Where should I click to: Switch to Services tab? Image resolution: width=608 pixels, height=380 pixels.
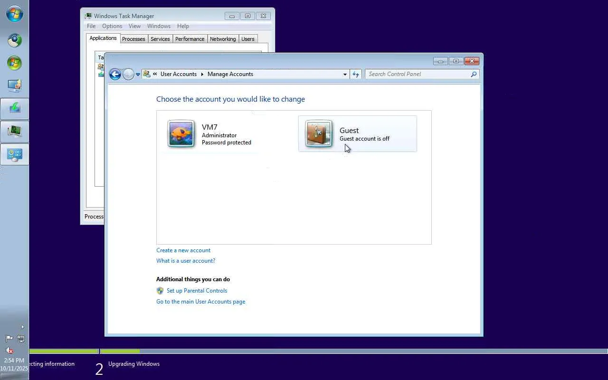(x=160, y=39)
